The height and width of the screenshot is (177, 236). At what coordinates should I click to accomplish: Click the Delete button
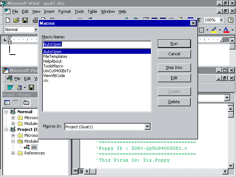point(174,102)
